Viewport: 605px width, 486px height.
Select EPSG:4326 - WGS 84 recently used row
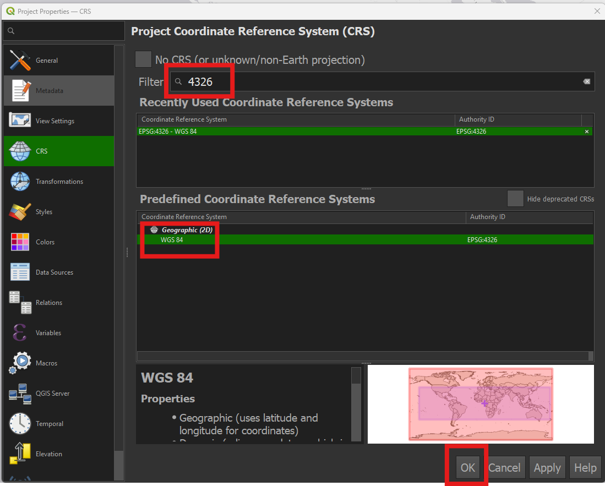[365, 132]
